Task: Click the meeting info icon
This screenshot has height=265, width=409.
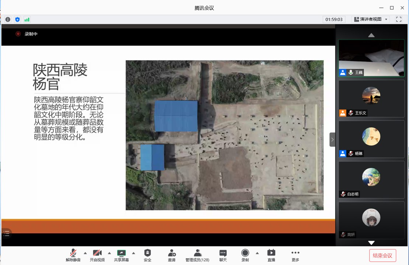Action: pos(8,20)
